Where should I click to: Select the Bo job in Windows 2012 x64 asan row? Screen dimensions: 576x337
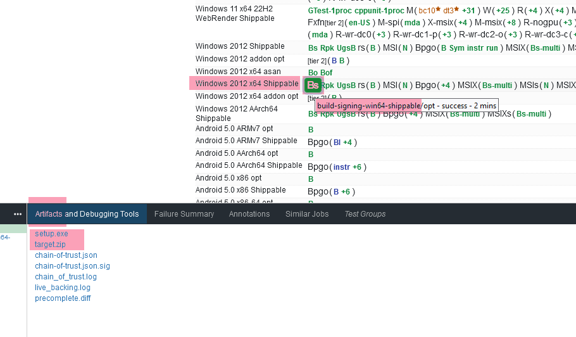tap(313, 73)
